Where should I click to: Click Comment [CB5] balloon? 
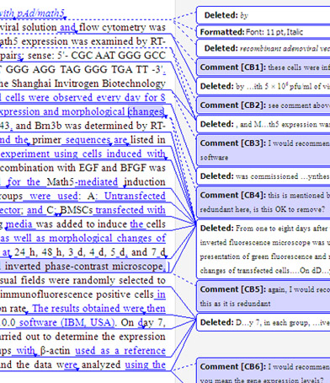tap(263, 296)
